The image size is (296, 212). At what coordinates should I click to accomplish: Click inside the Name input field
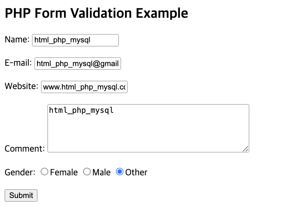[75, 40]
